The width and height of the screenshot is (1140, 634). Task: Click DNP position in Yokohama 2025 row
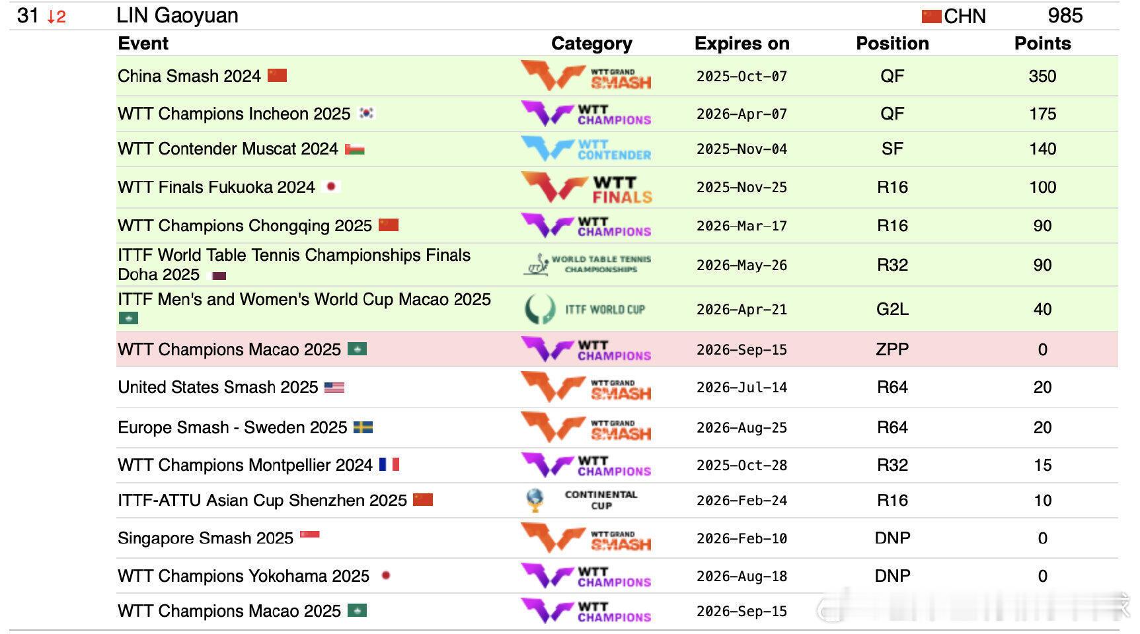point(892,576)
